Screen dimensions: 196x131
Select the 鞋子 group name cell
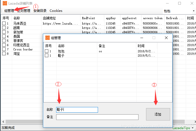click(x=61, y=56)
